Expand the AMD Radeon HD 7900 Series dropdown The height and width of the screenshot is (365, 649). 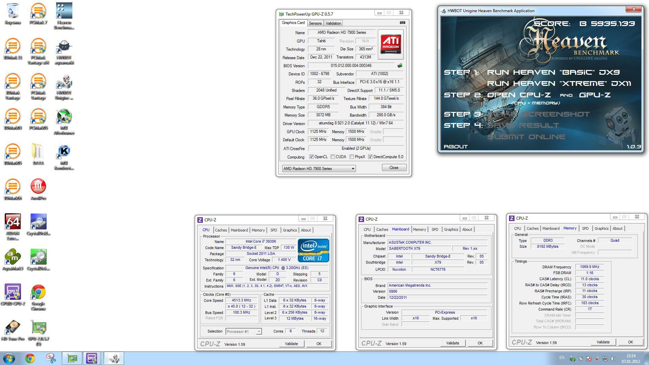[x=319, y=168]
